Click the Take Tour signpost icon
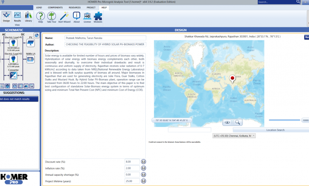This screenshot has width=309, height=186. (51, 16)
